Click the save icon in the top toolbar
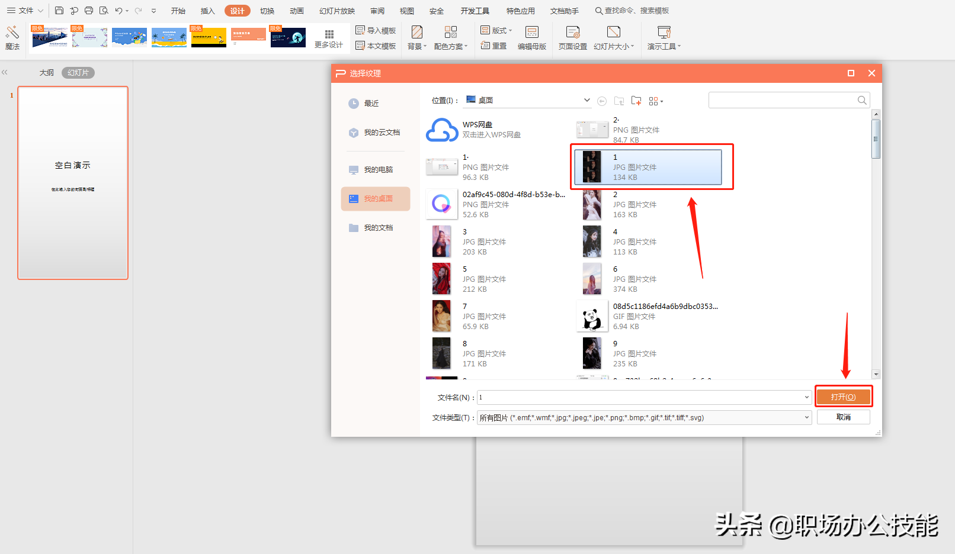This screenshot has width=955, height=554. pos(59,11)
